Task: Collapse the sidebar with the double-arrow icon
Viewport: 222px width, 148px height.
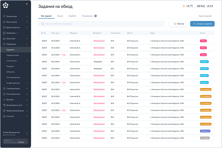Action: click(27, 4)
